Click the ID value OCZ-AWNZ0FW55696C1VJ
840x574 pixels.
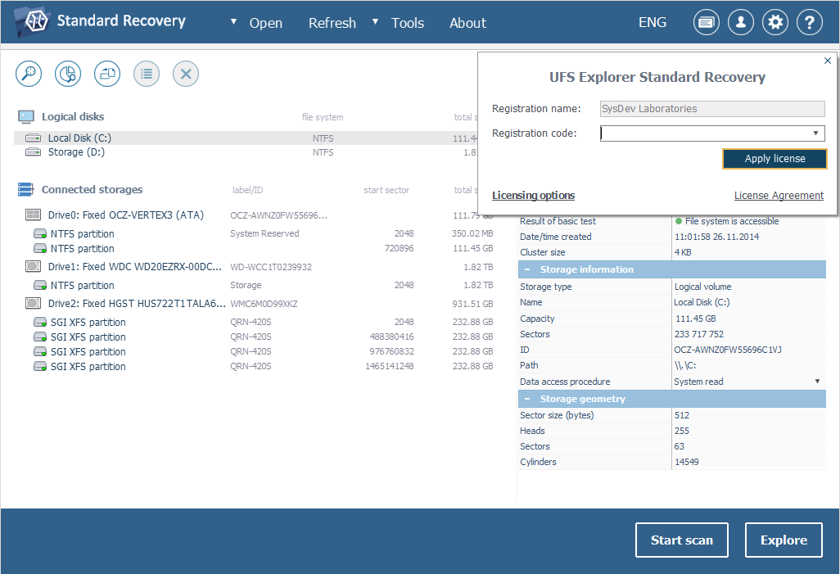click(x=728, y=350)
